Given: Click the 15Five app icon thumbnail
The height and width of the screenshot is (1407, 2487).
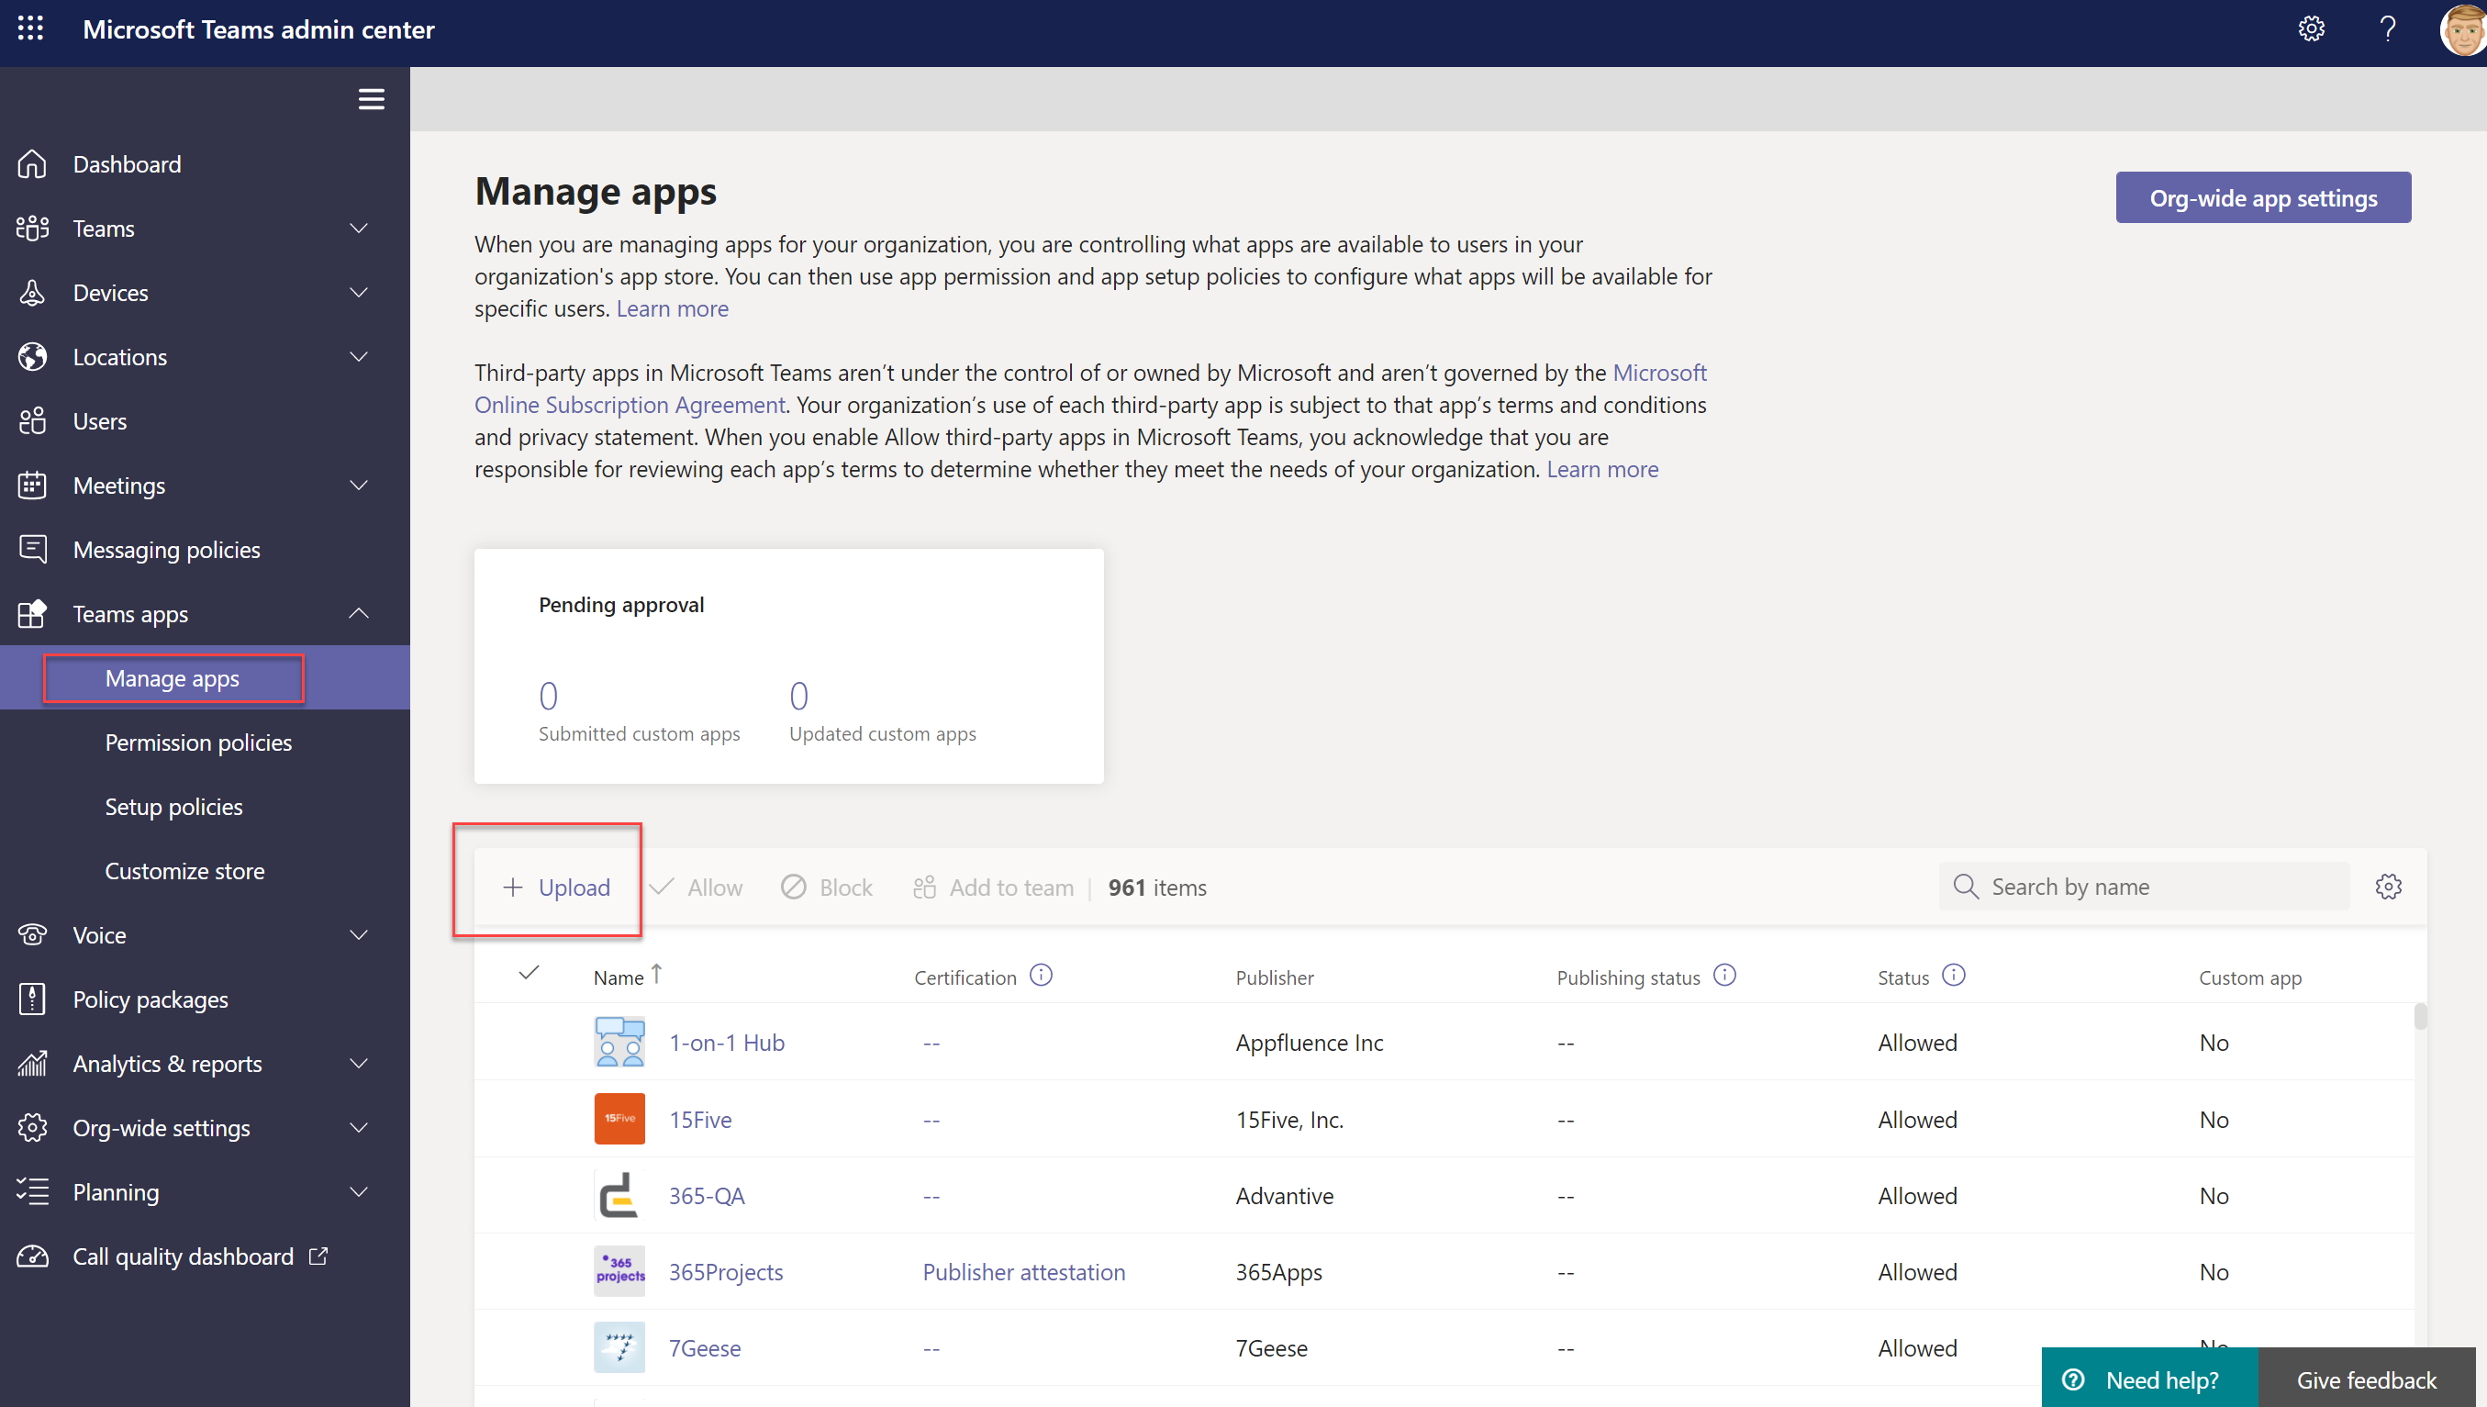Looking at the screenshot, I should [x=619, y=1118].
